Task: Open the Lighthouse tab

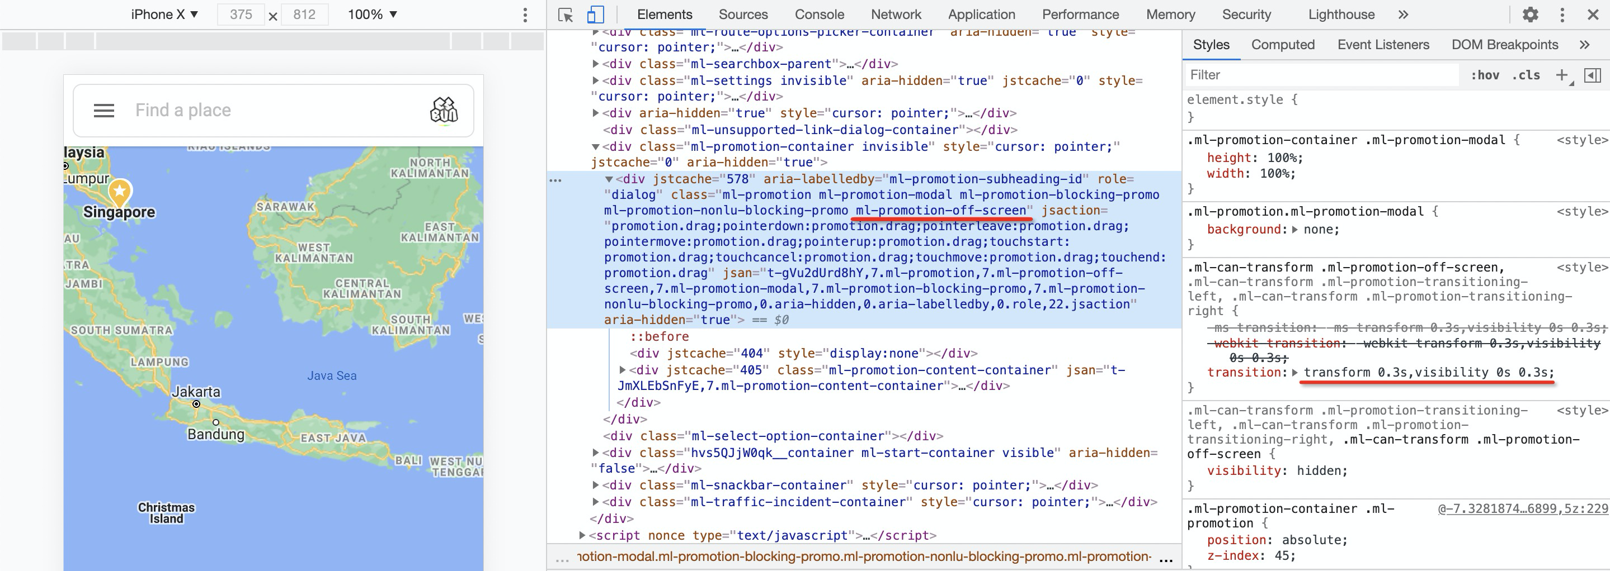Action: coord(1341,15)
